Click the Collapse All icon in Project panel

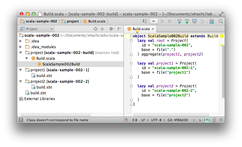coord(102,29)
